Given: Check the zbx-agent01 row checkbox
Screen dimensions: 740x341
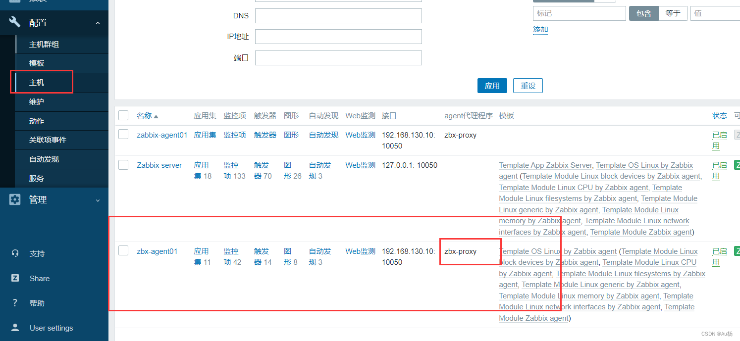Looking at the screenshot, I should point(123,251).
